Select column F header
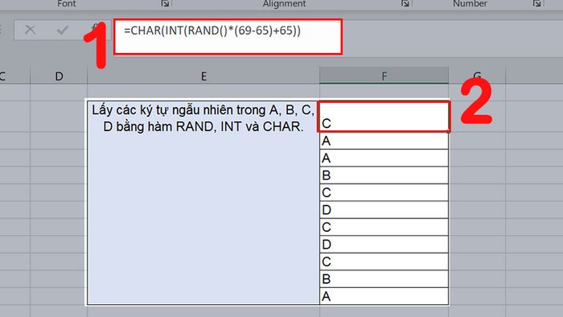The height and width of the screenshot is (317, 563). (x=384, y=76)
